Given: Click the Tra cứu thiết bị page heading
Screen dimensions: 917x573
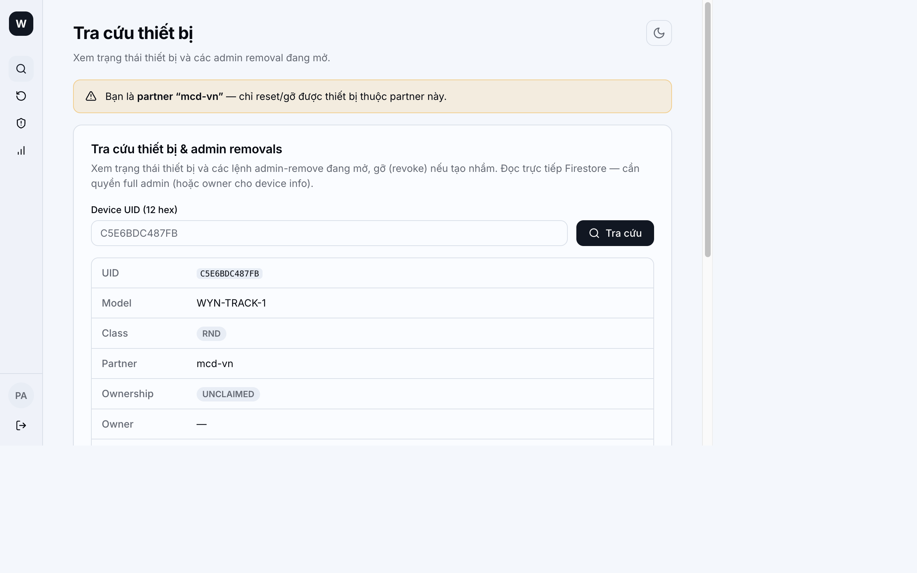Looking at the screenshot, I should [133, 33].
